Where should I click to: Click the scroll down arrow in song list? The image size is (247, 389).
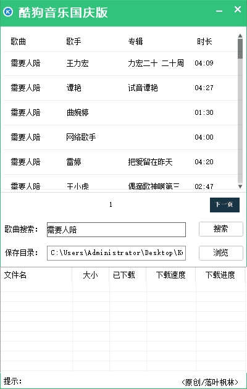pos(240,186)
